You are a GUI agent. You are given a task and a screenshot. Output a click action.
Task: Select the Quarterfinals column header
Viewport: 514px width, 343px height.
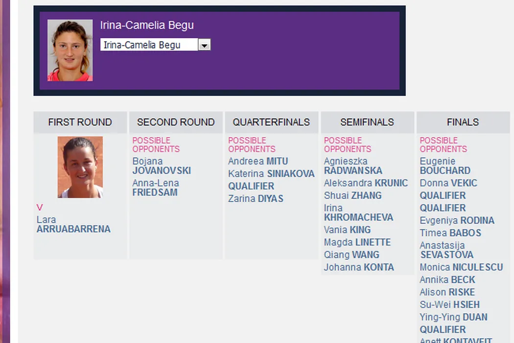(x=271, y=122)
